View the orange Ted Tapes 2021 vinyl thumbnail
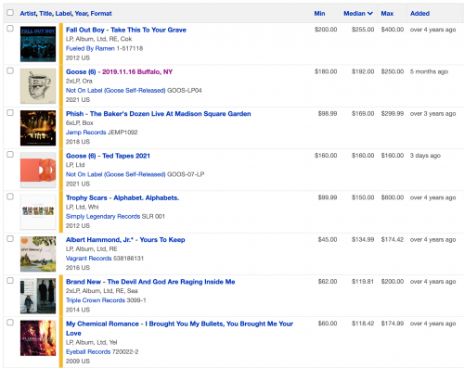The image size is (464, 368). tap(38, 170)
